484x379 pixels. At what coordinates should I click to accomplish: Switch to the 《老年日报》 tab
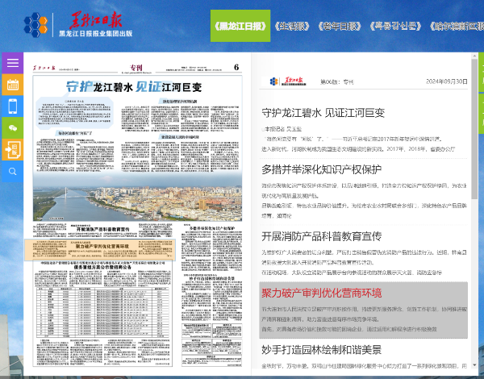340,27
